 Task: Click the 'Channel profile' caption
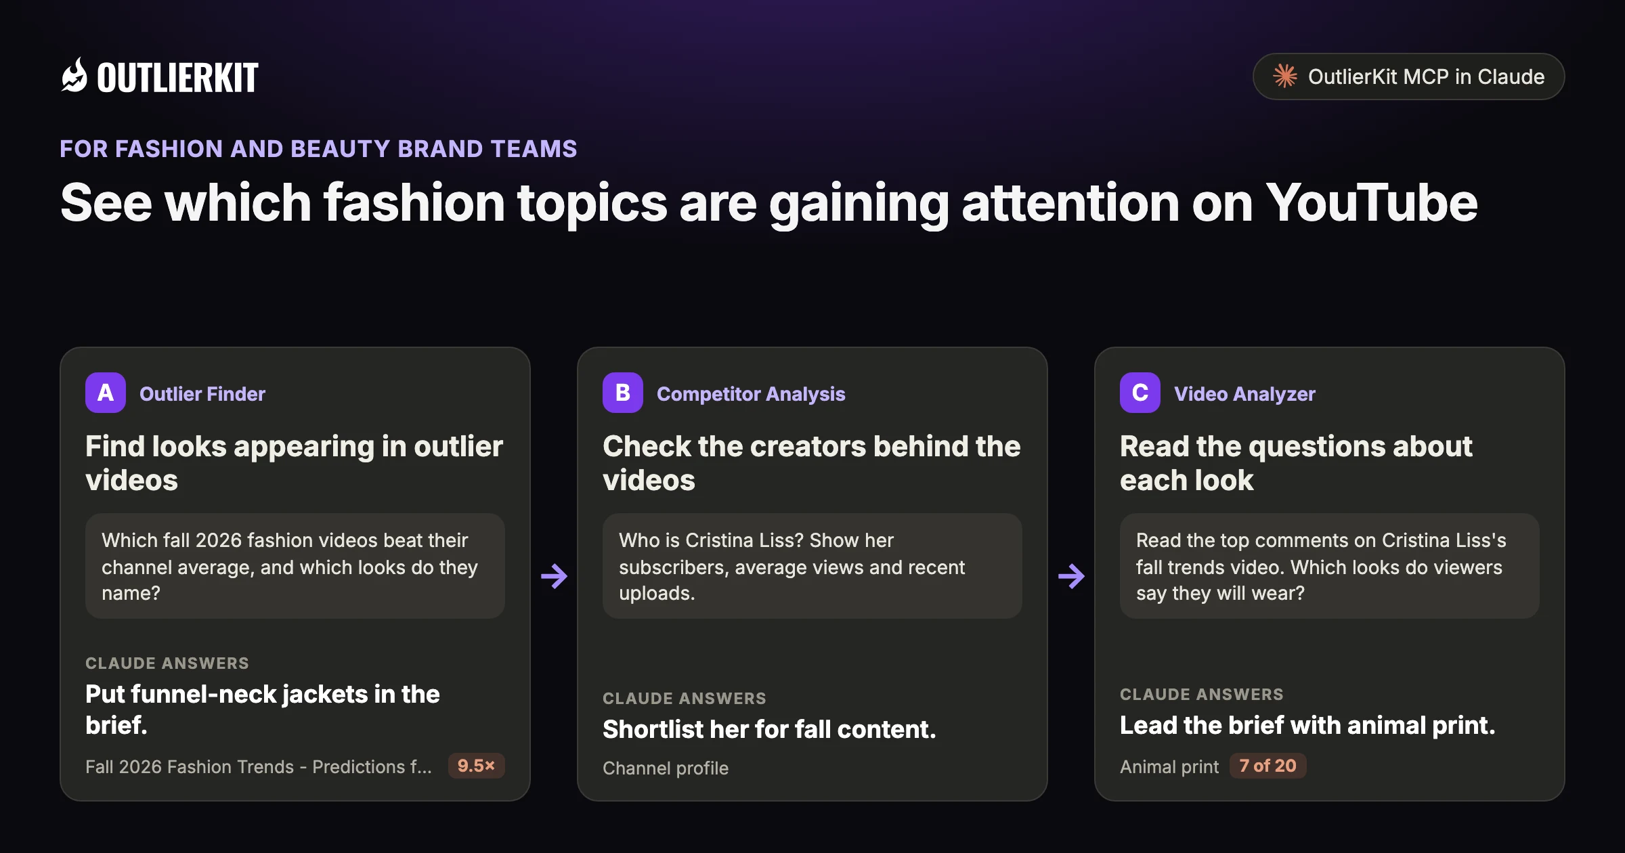coord(666,768)
